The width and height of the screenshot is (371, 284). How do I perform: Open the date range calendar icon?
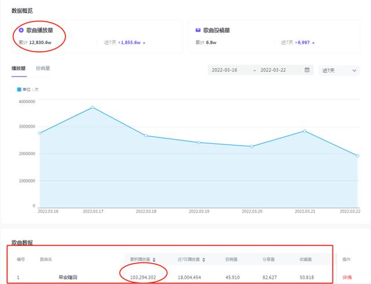tap(307, 70)
